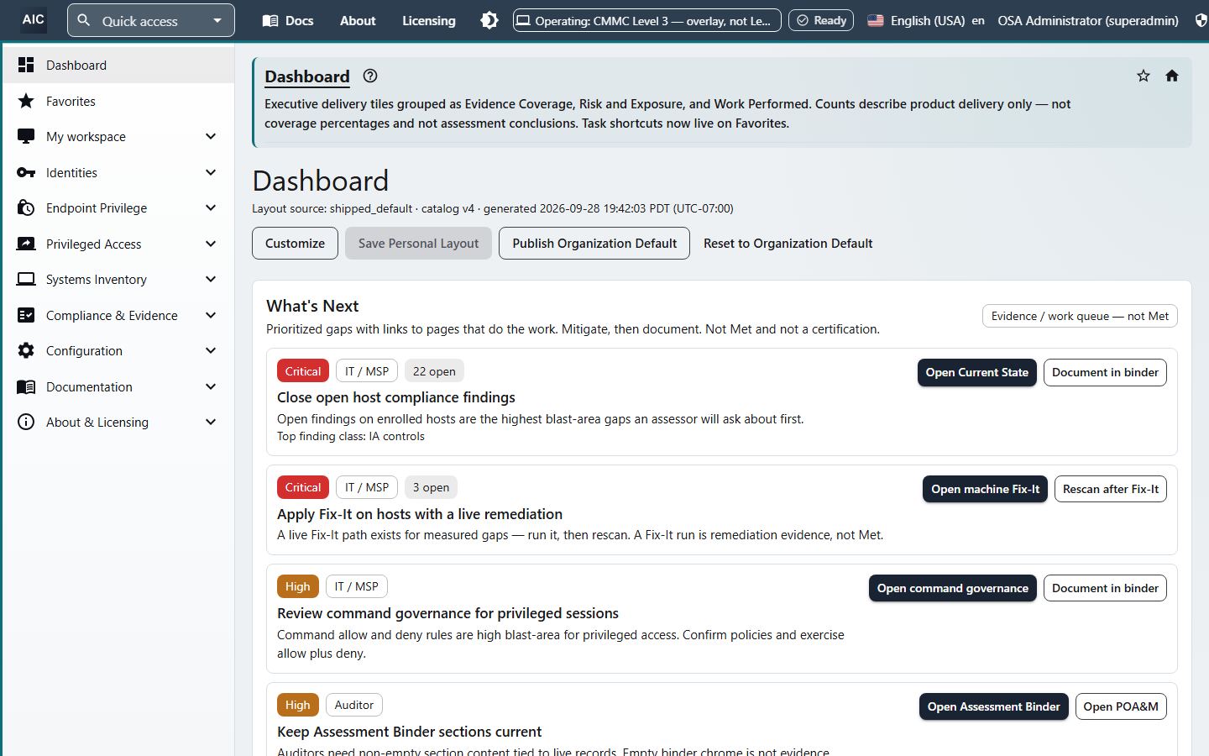Viewport: 1209px width, 756px height.
Task: Click the Open Current State button
Action: click(x=977, y=372)
